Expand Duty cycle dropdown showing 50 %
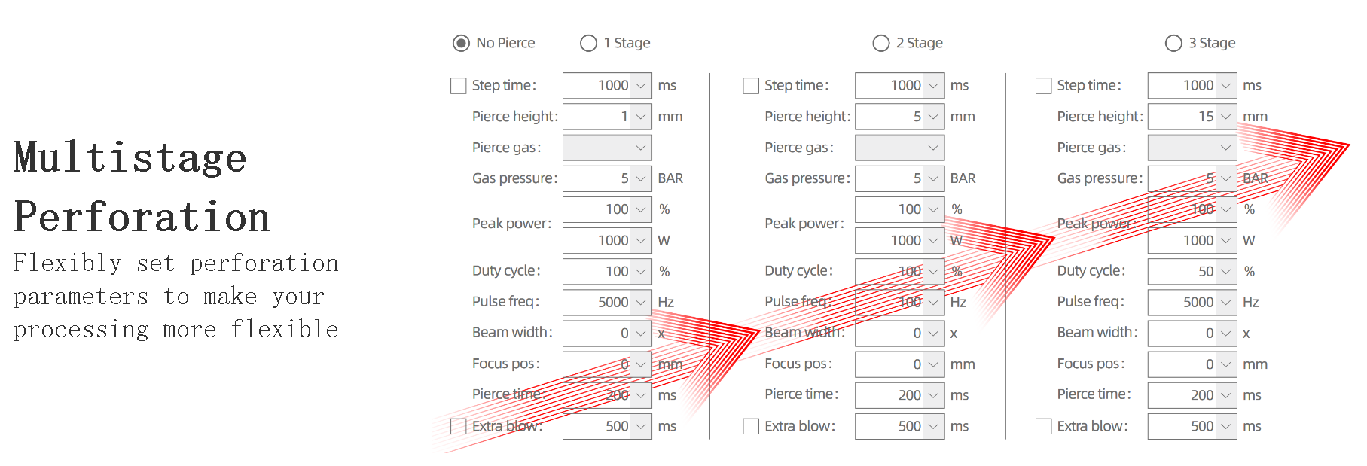 [x=1225, y=271]
